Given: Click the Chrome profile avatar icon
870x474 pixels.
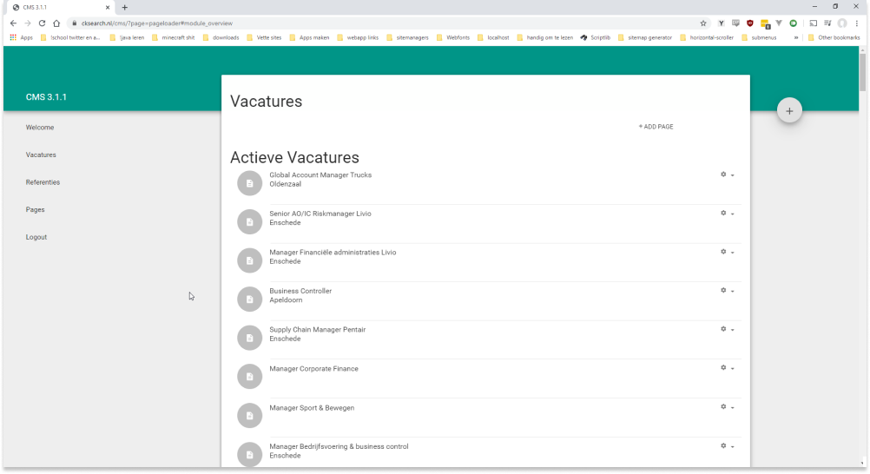Looking at the screenshot, I should tap(842, 23).
